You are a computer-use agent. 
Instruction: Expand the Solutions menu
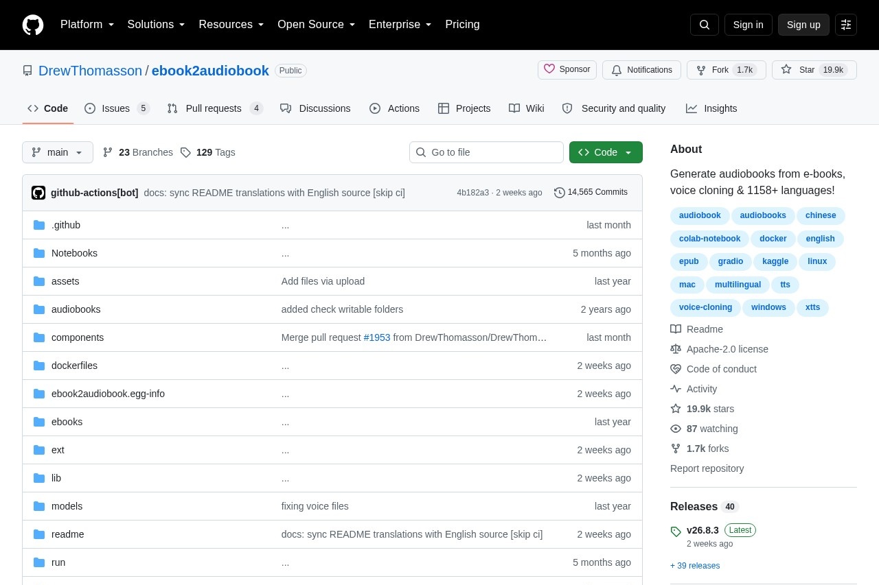coord(157,25)
